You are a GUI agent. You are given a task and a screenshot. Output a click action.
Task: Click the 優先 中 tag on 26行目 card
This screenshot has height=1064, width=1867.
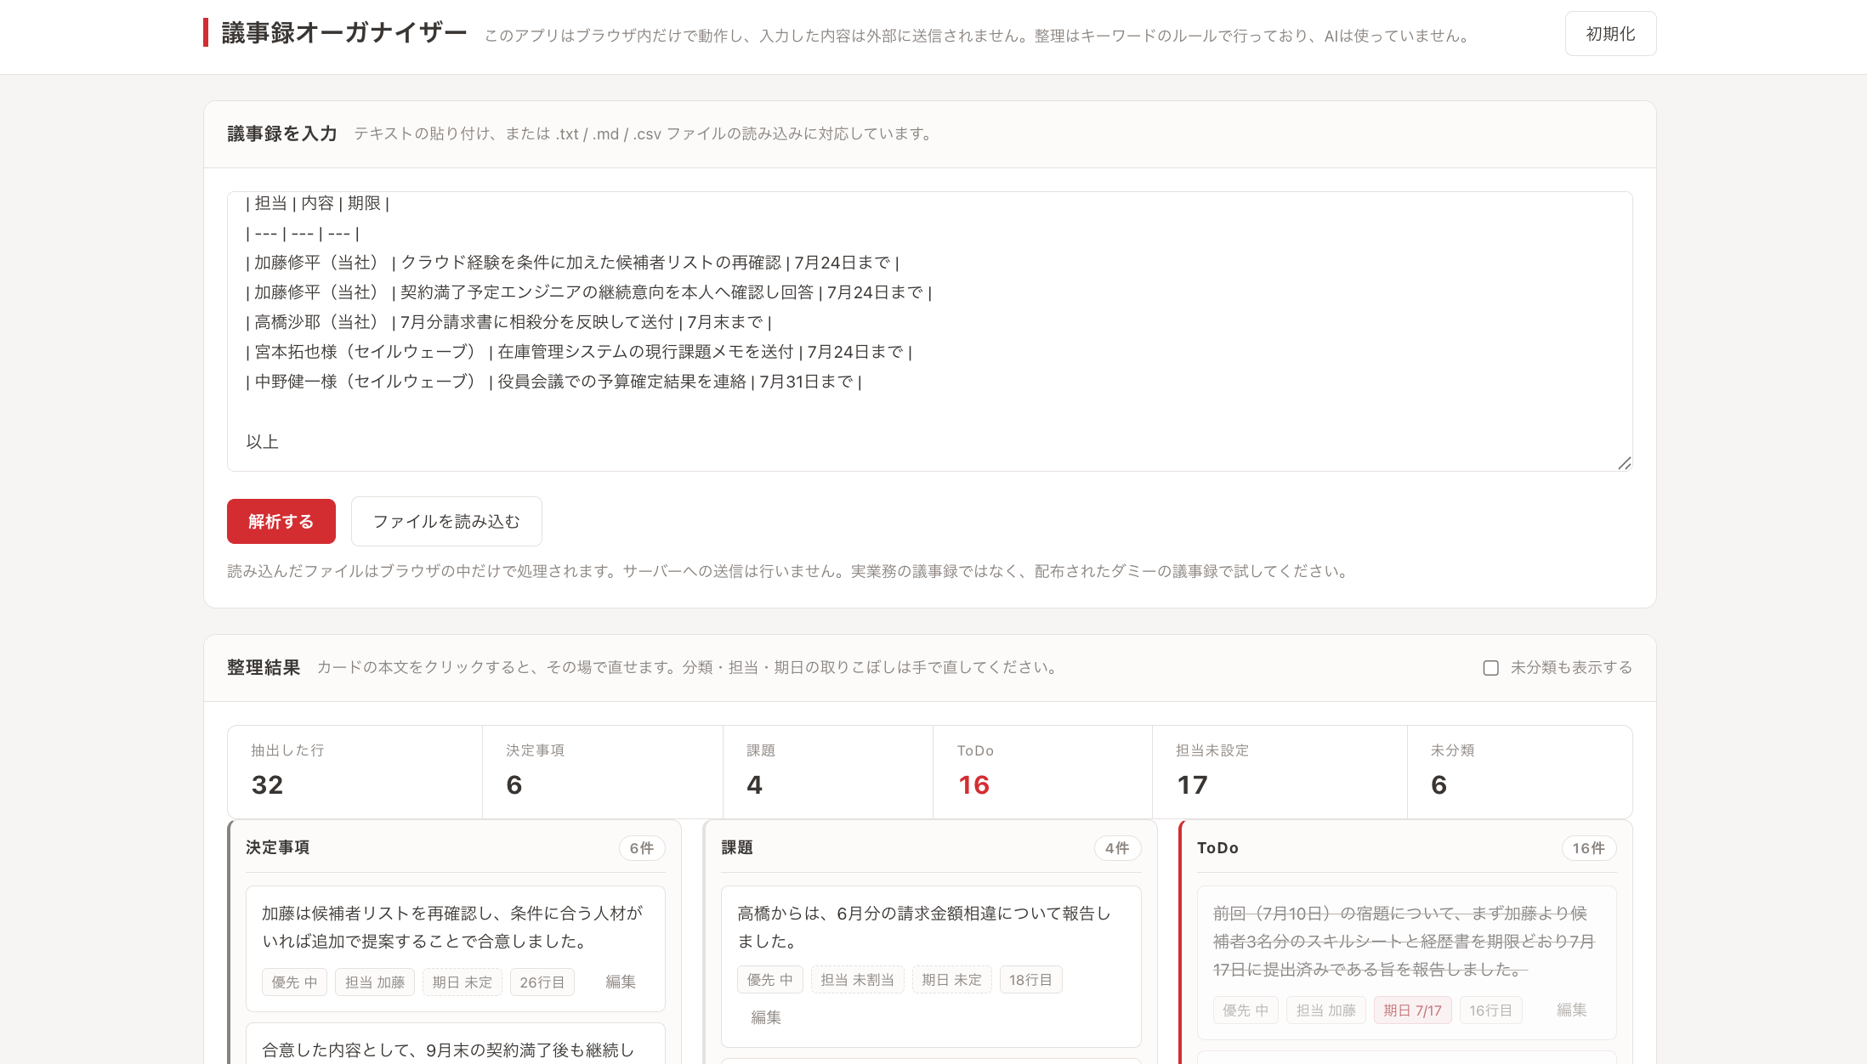(x=294, y=982)
